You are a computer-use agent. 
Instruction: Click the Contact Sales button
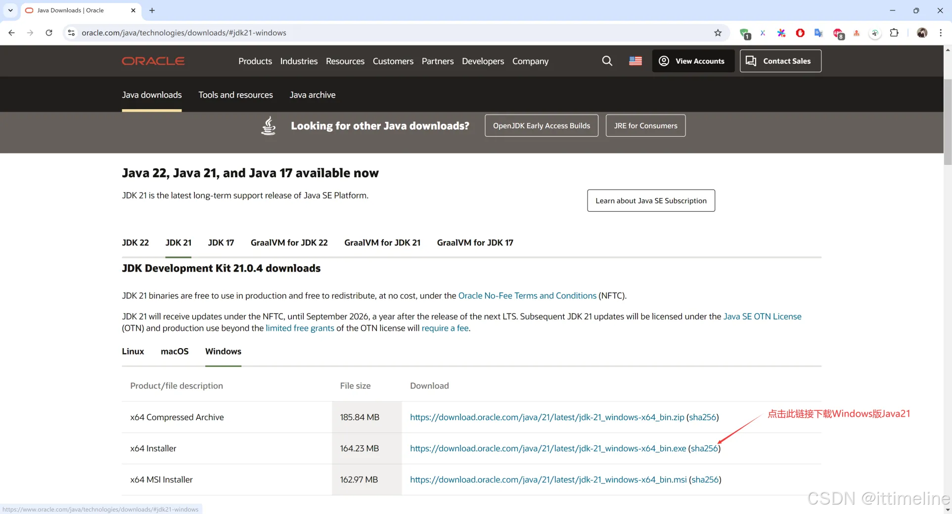pos(780,61)
